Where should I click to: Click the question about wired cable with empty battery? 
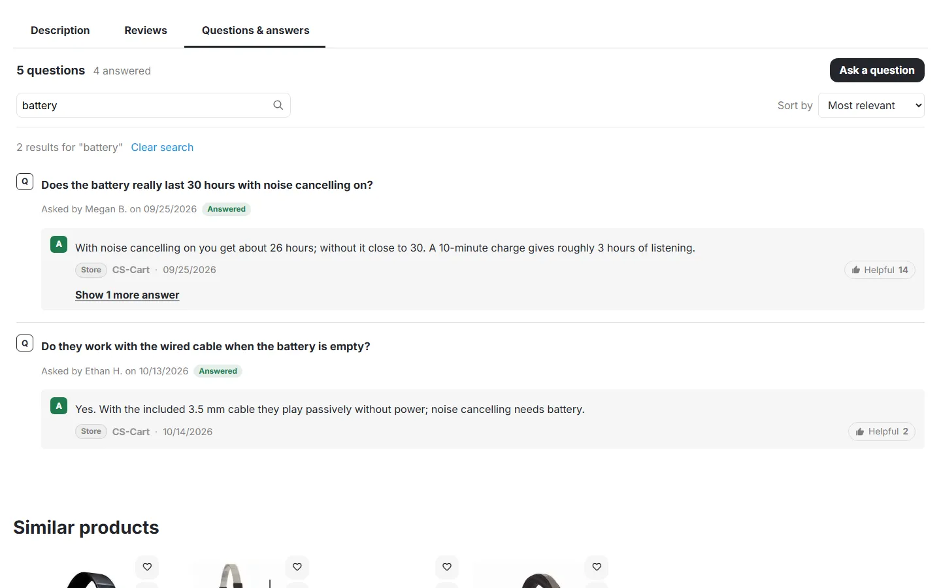click(x=206, y=346)
